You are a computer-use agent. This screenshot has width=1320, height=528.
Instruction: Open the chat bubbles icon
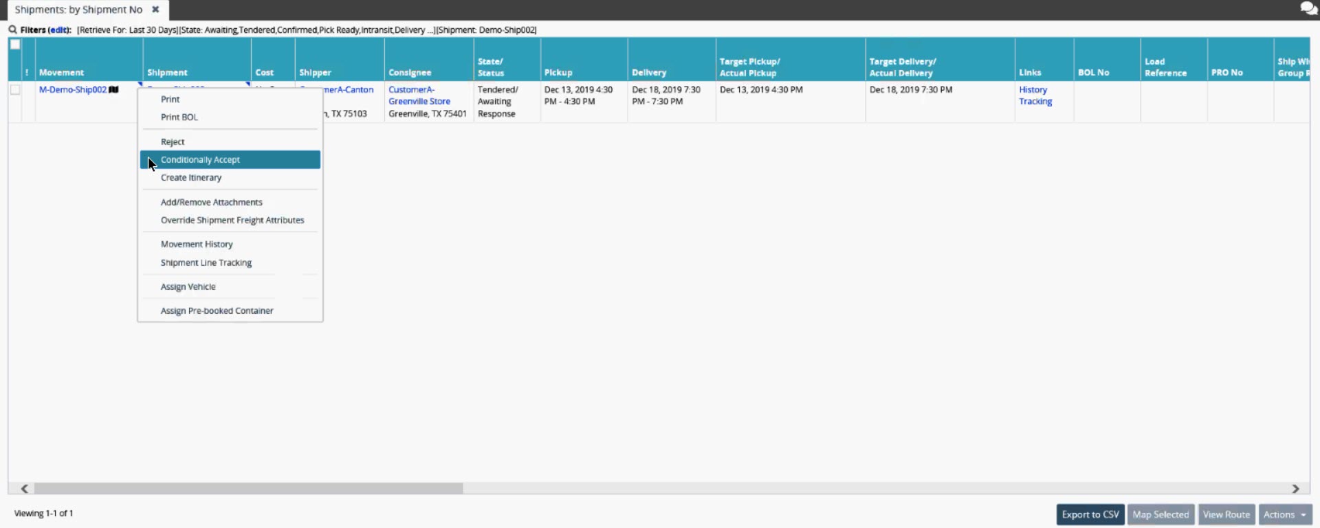point(1308,9)
